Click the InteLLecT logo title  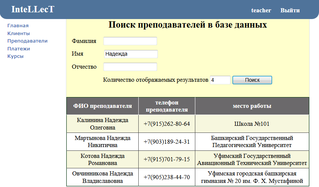click(x=33, y=9)
